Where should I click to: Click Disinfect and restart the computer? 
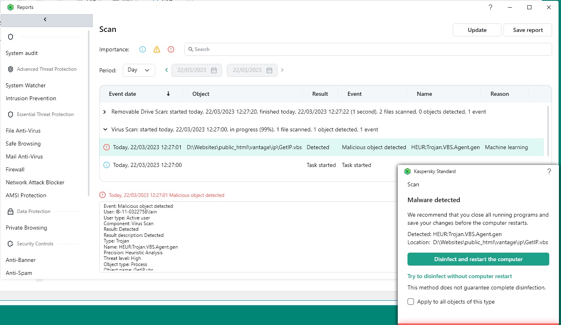(x=478, y=259)
